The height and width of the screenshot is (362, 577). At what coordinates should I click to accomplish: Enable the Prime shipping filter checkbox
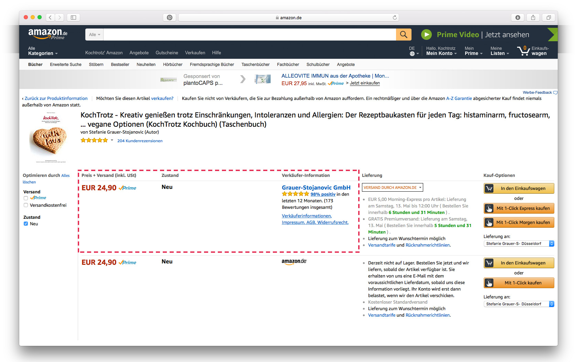(x=26, y=198)
